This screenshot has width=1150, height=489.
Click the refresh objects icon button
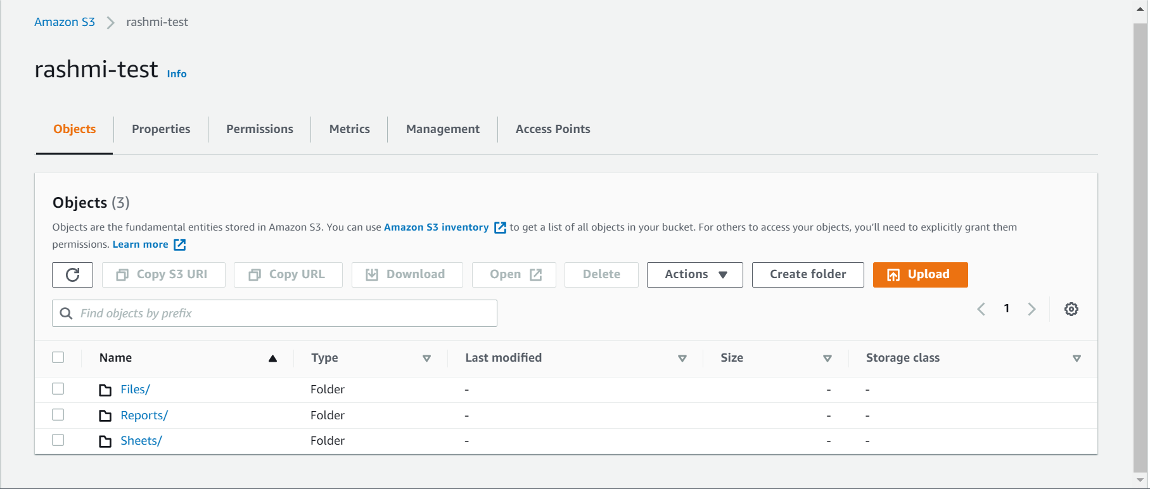point(73,275)
